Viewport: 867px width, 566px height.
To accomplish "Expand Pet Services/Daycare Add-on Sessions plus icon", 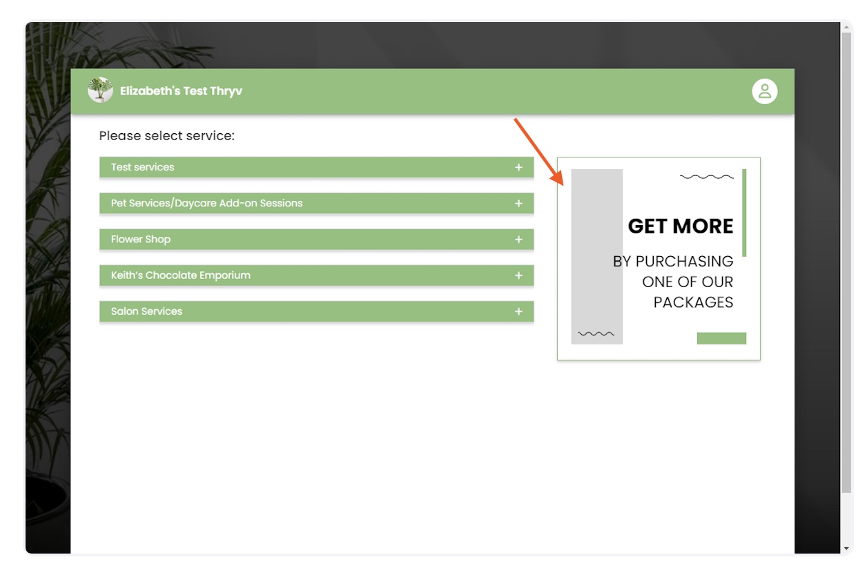I will [x=518, y=204].
